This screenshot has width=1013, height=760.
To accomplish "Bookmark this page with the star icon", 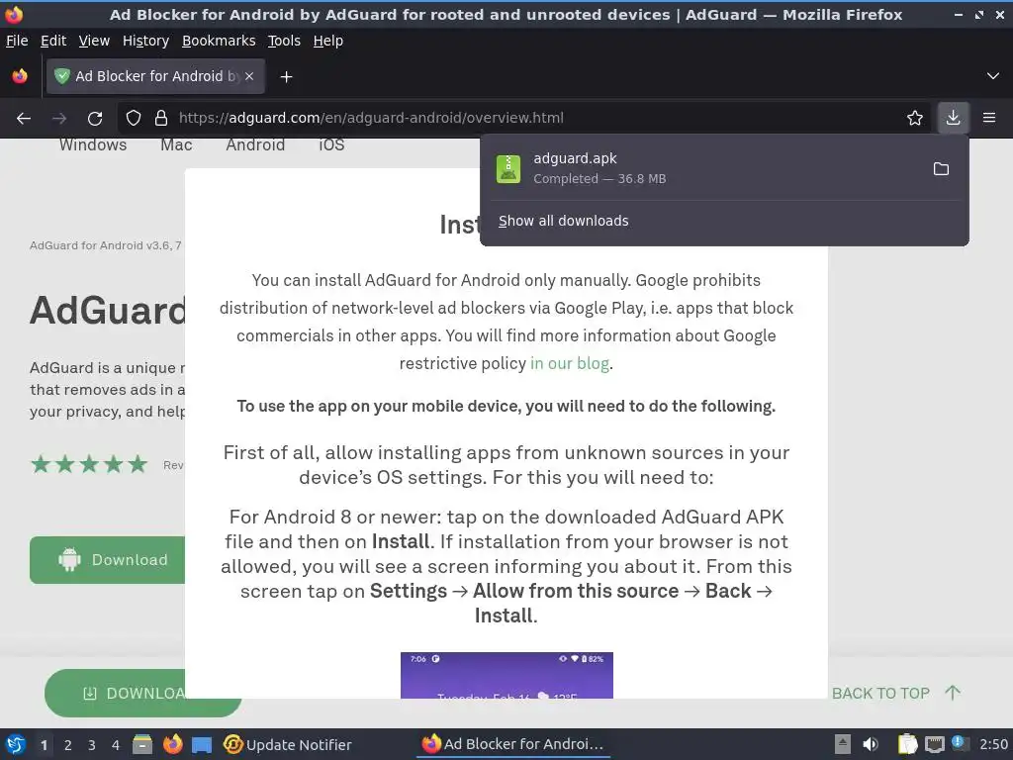I will click(914, 118).
